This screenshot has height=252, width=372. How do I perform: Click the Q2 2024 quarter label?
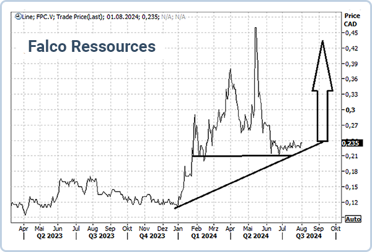click(x=255, y=236)
